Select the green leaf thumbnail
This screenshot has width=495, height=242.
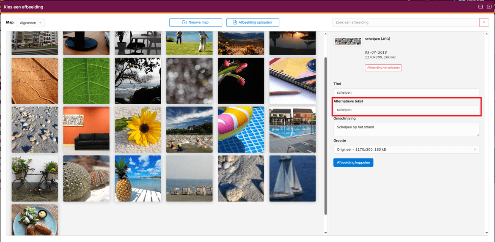pos(86,81)
